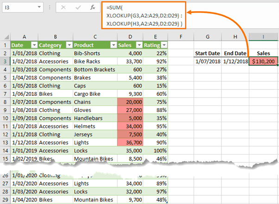Click the 'Helmets' product cell
Viewport: 279px width, 204px height.
[95, 126]
